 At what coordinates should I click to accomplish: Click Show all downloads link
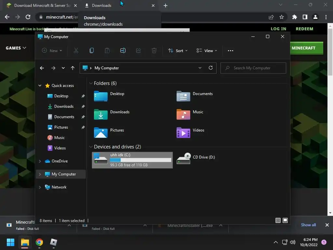coord(308,225)
